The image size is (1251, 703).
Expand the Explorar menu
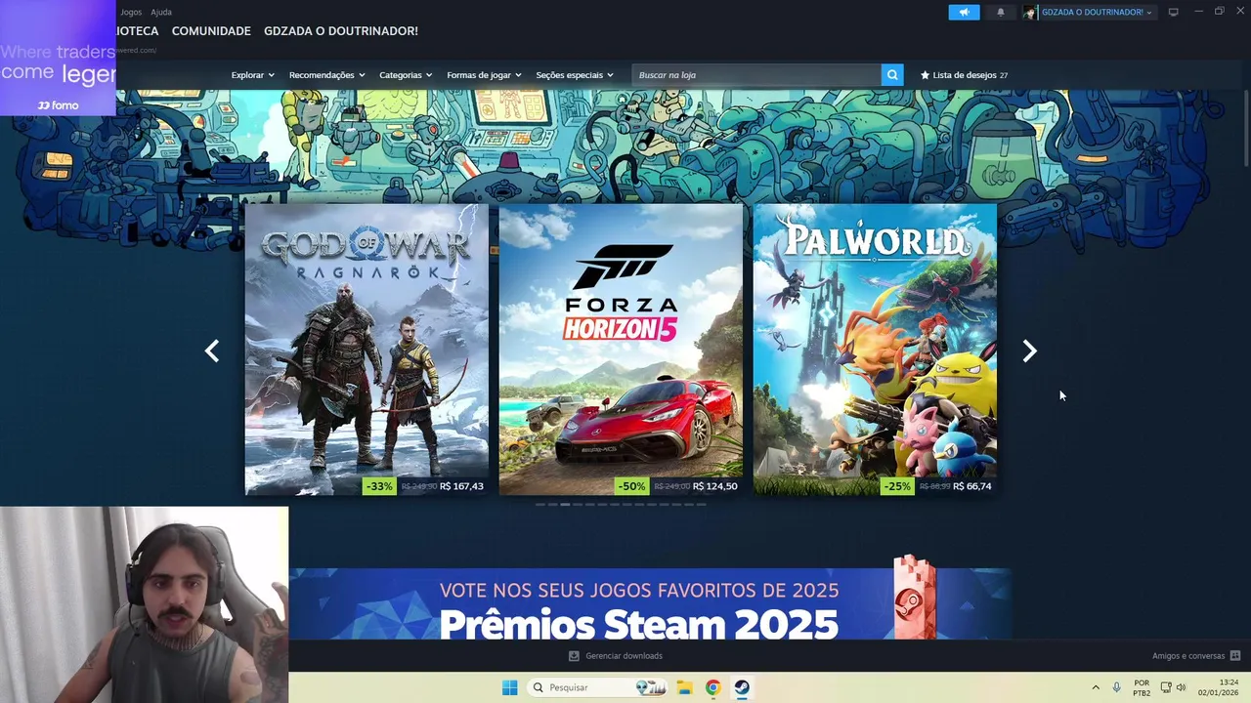[252, 75]
